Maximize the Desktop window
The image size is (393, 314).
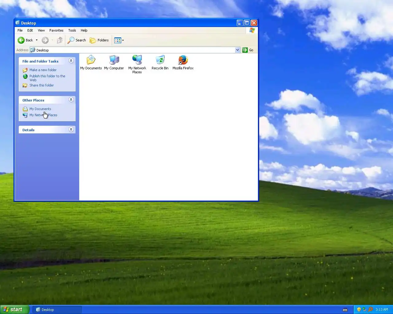click(x=247, y=23)
